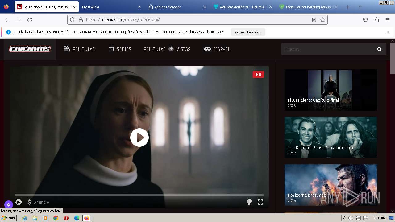Viewport: 395px width, 222px height.
Task: Open the extensions puzzle icon
Action: 376,20
